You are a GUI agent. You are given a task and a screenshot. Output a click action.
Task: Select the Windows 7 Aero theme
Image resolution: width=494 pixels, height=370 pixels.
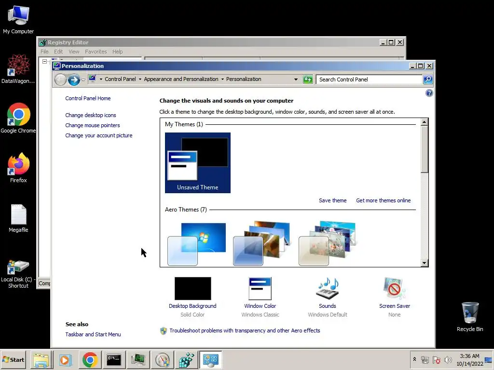pos(197,244)
